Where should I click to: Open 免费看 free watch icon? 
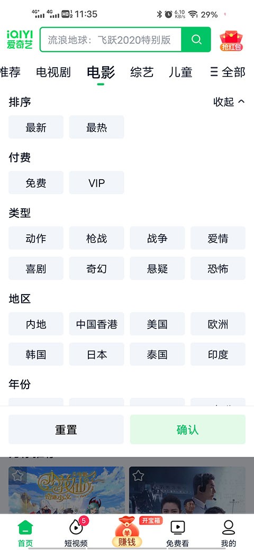click(177, 533)
